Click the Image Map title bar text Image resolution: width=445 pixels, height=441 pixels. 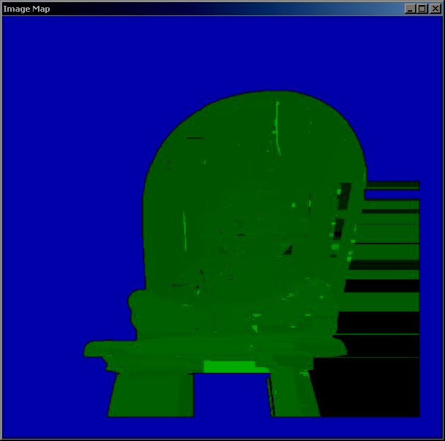tap(26, 9)
